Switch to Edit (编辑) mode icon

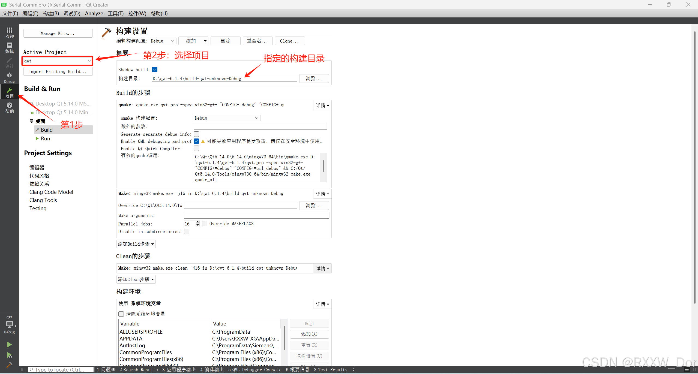point(9,47)
